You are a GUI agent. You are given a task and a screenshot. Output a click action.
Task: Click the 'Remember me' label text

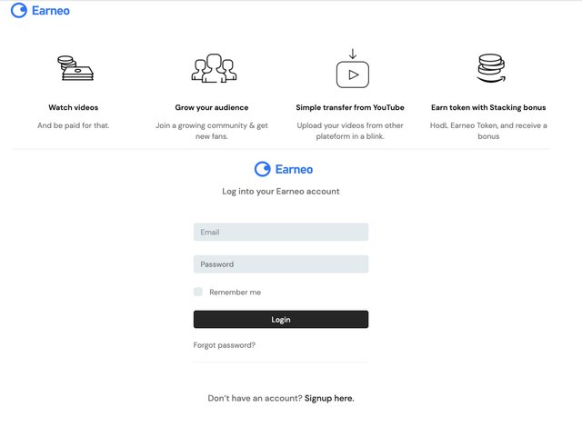coord(235,293)
